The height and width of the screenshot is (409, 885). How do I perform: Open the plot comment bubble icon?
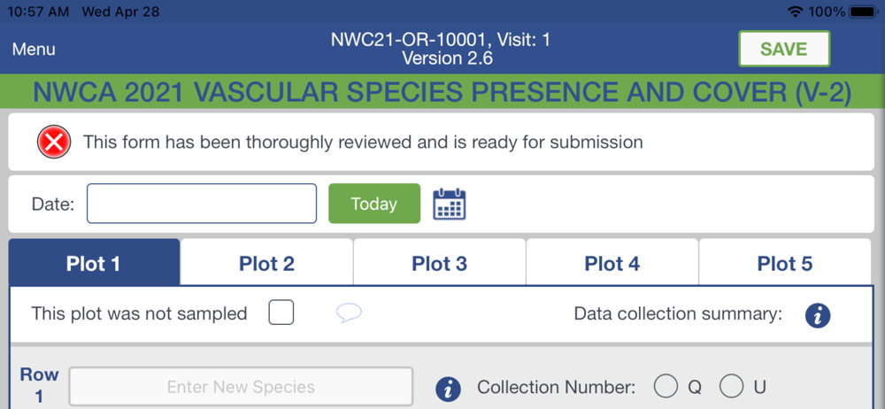(x=349, y=313)
